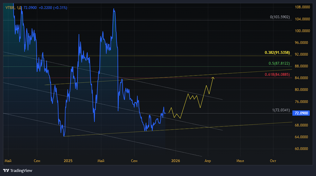Viewport: 316px width, 176px height.
Task: Click the VTBR ticker symbol label
Action: tap(10, 8)
